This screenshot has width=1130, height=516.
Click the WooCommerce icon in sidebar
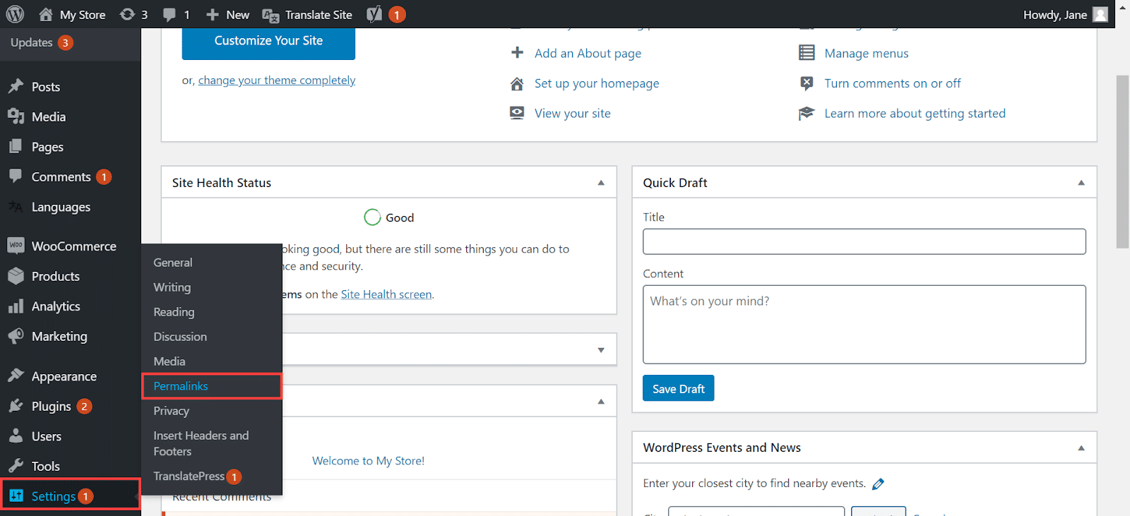pyautogui.click(x=16, y=246)
